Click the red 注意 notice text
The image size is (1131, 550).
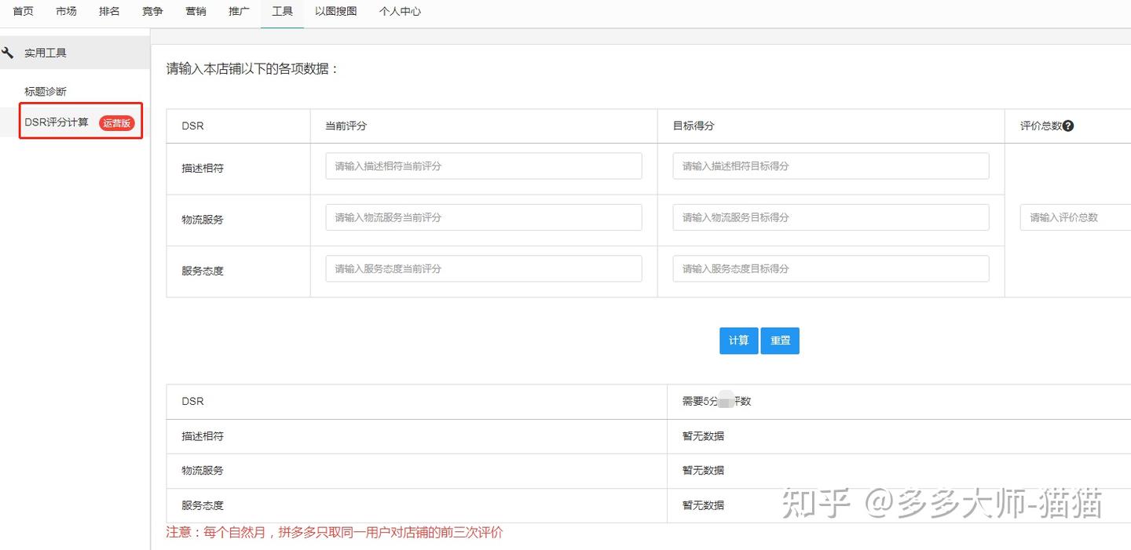click(335, 533)
